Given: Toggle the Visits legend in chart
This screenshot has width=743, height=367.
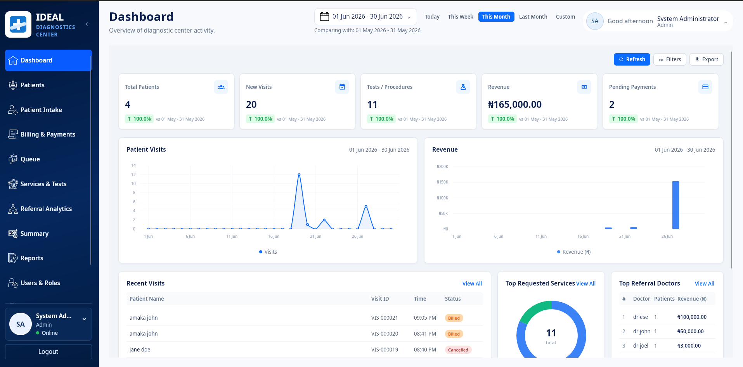Looking at the screenshot, I should point(268,252).
